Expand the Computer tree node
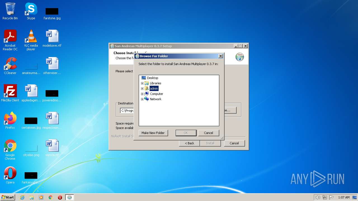Viewport: 358px width, 201px height. click(x=142, y=94)
